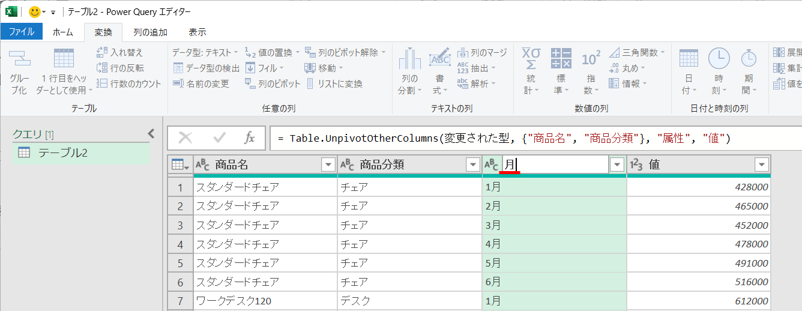Open Unpivot Columns (列のピボット解除) dropdown

(x=345, y=53)
